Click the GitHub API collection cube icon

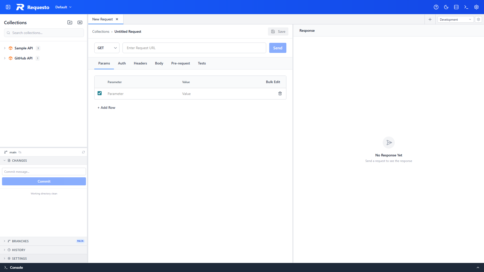tap(11, 58)
